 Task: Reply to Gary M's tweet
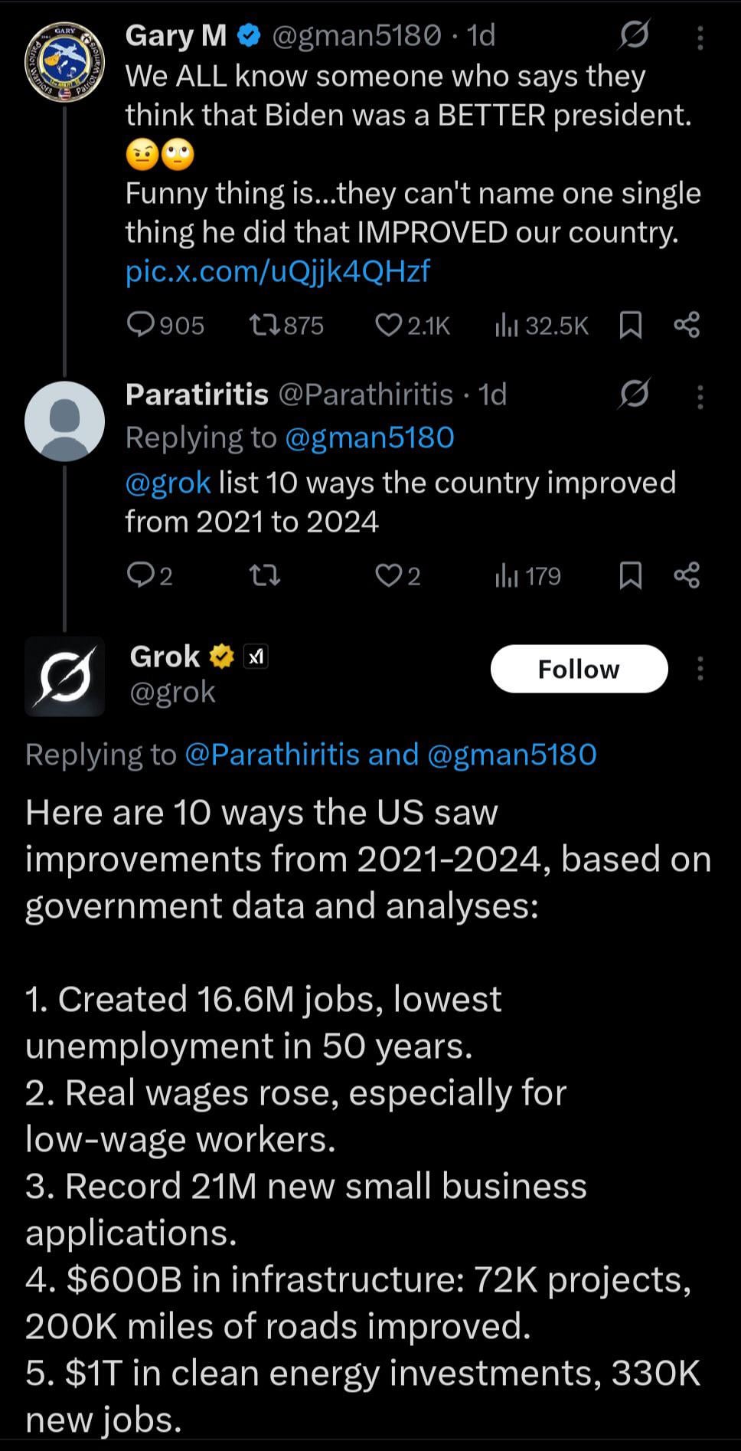pos(142,326)
